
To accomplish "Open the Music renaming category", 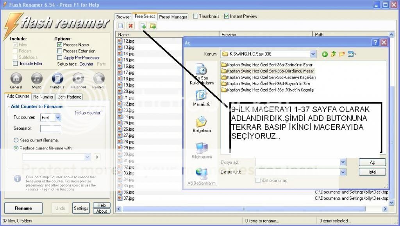I will [x=37, y=79].
